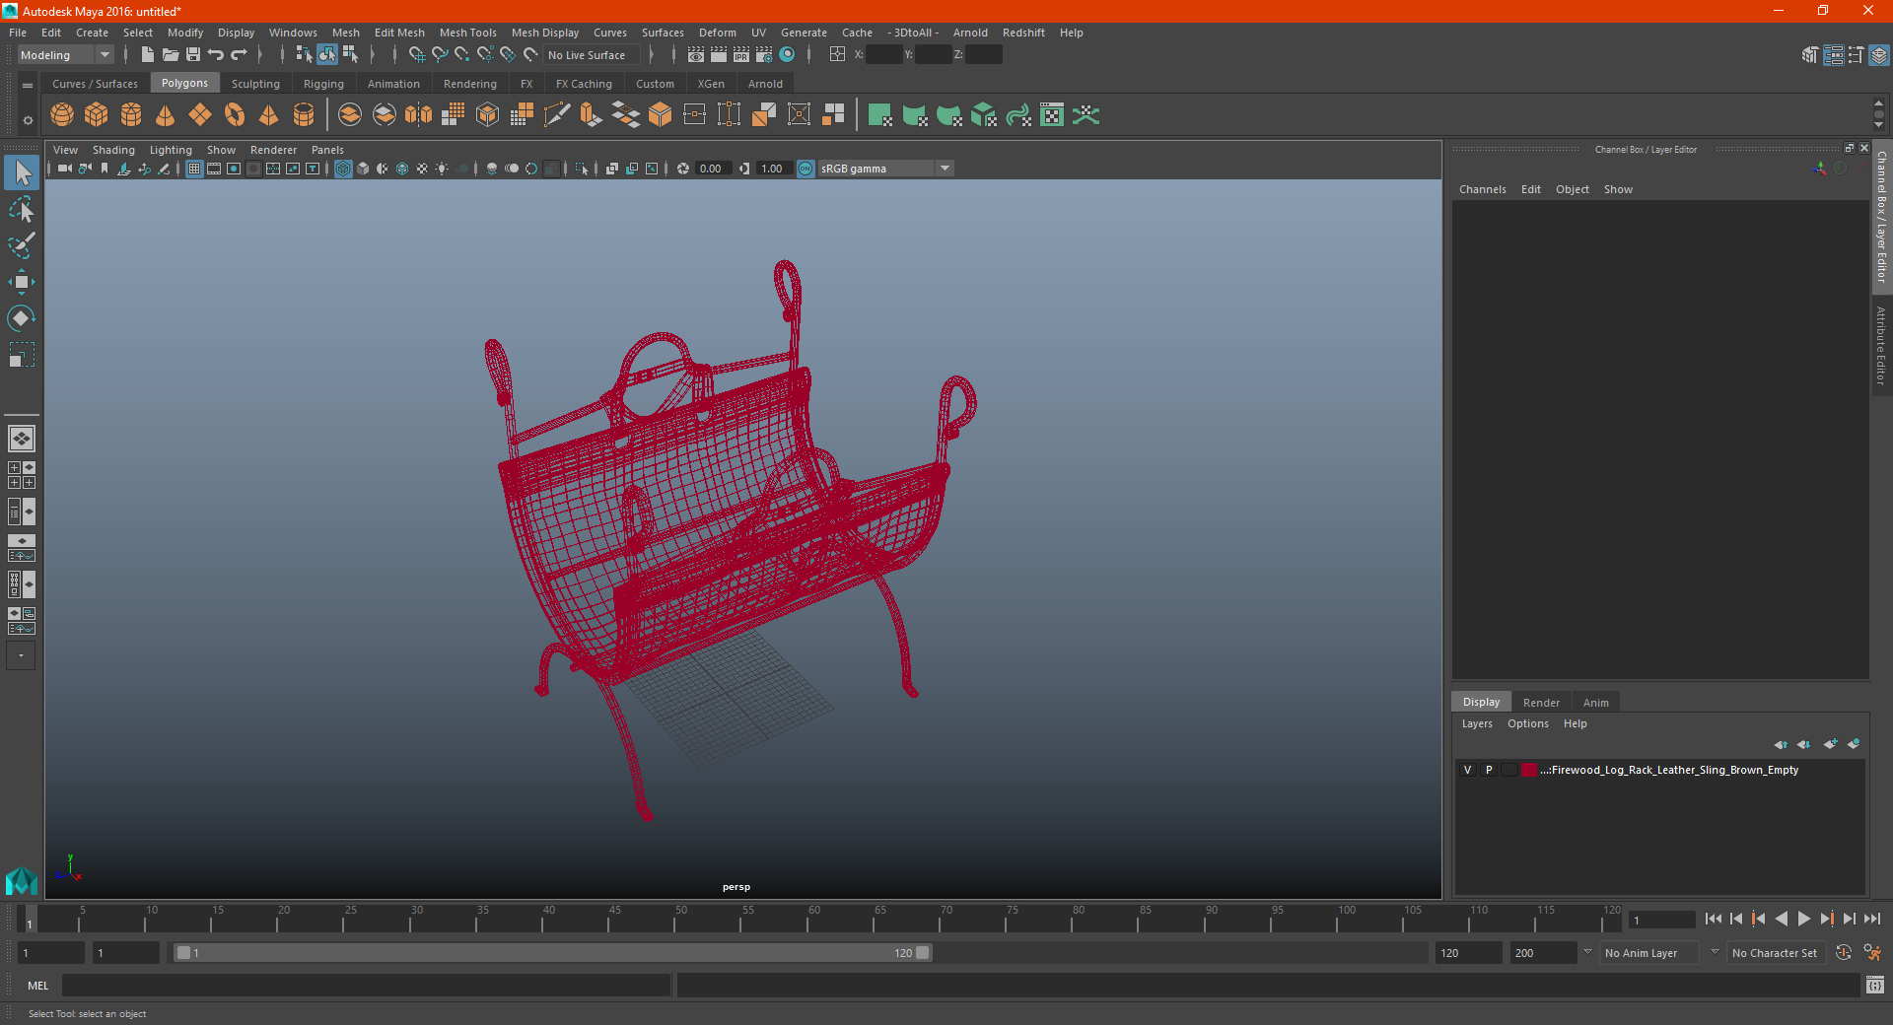Select the Rotate tool in toolbox
The width and height of the screenshot is (1893, 1025).
22,318
